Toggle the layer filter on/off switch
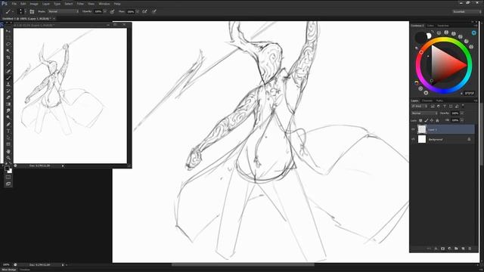The image size is (484, 272). tap(463, 106)
